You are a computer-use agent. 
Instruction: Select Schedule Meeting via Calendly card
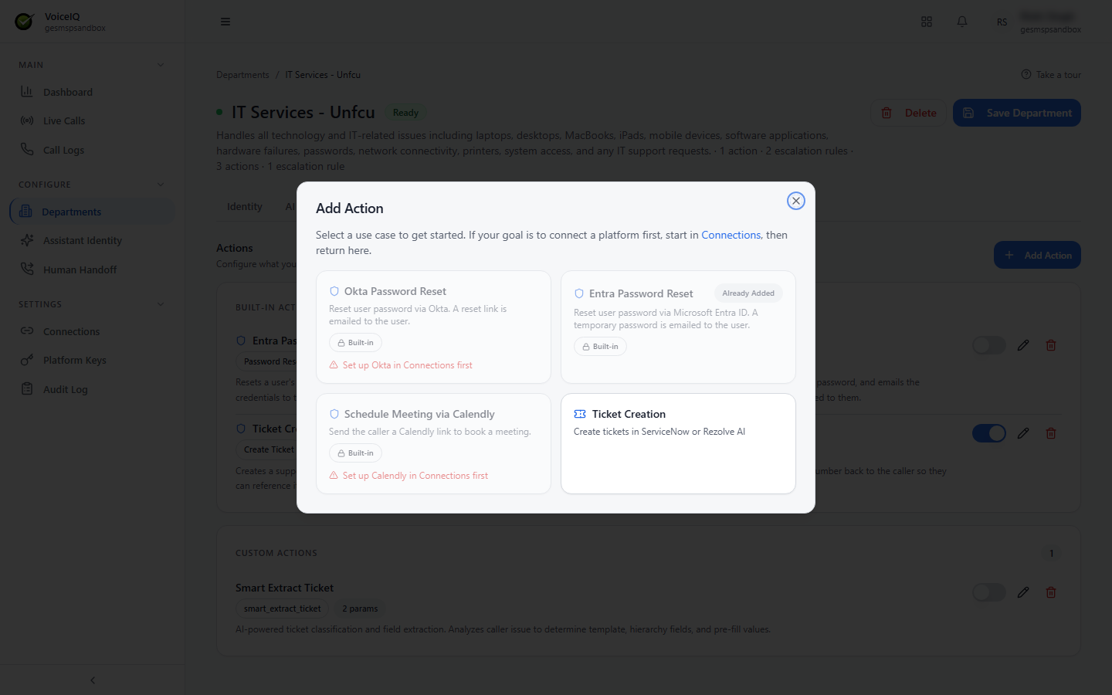[x=433, y=443]
